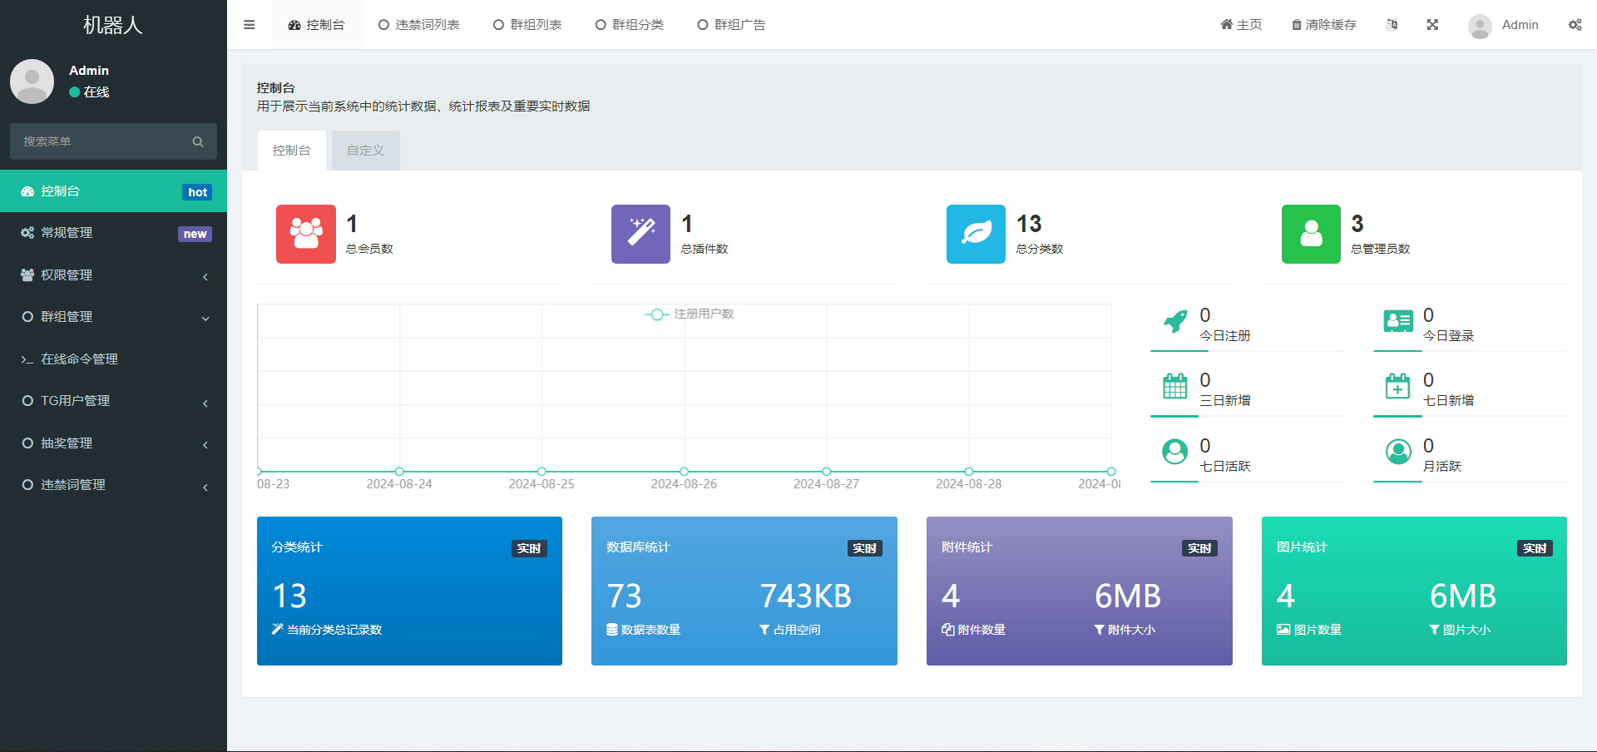Click the fullscreen expand icon
The height and width of the screenshot is (752, 1597).
point(1432,25)
